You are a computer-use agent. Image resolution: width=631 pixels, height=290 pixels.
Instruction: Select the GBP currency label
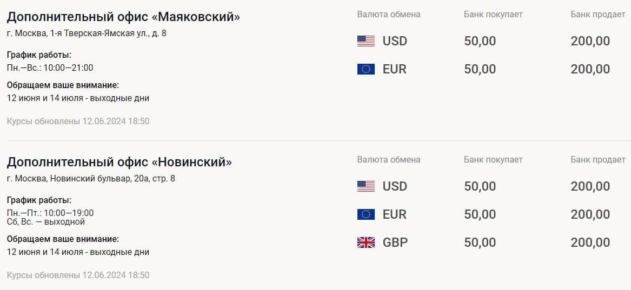(395, 242)
